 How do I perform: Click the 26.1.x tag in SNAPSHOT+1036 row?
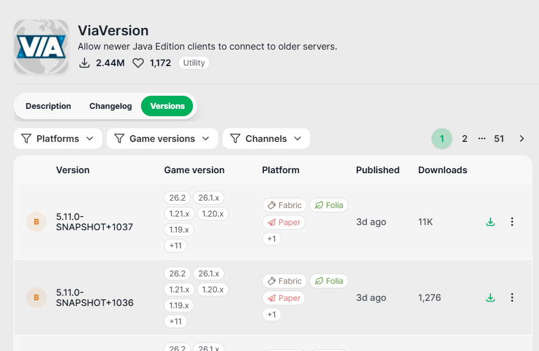(208, 274)
